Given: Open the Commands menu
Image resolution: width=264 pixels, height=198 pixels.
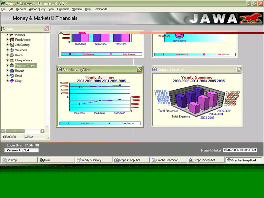Looking at the screenshot, I should pos(100,9).
